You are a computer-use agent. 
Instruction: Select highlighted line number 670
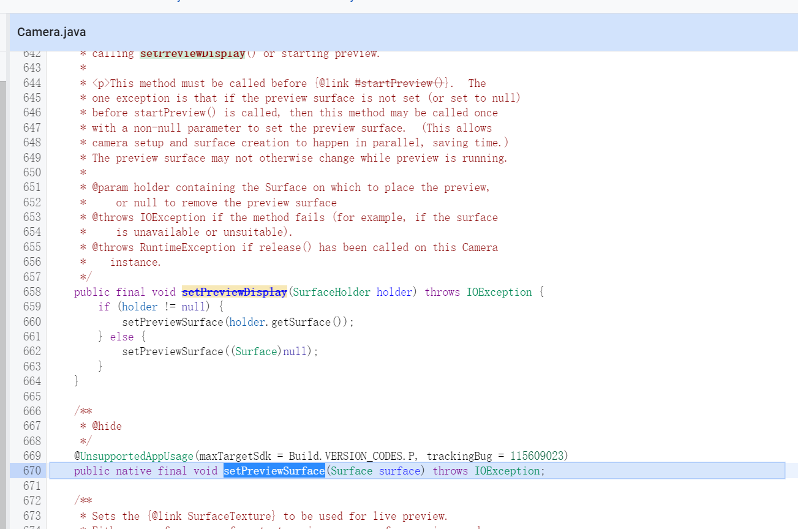pos(32,471)
